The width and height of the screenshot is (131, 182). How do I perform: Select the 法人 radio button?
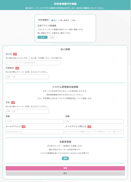(x=52, y=21)
